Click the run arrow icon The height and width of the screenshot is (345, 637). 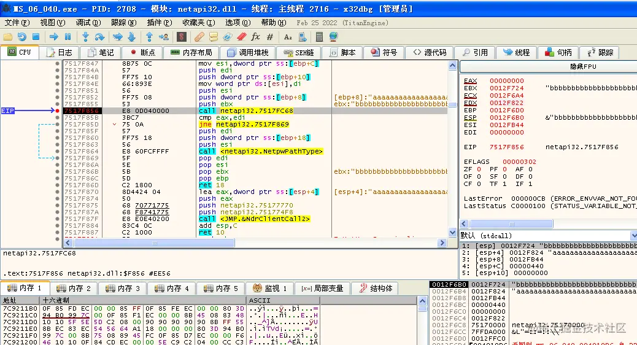53,37
